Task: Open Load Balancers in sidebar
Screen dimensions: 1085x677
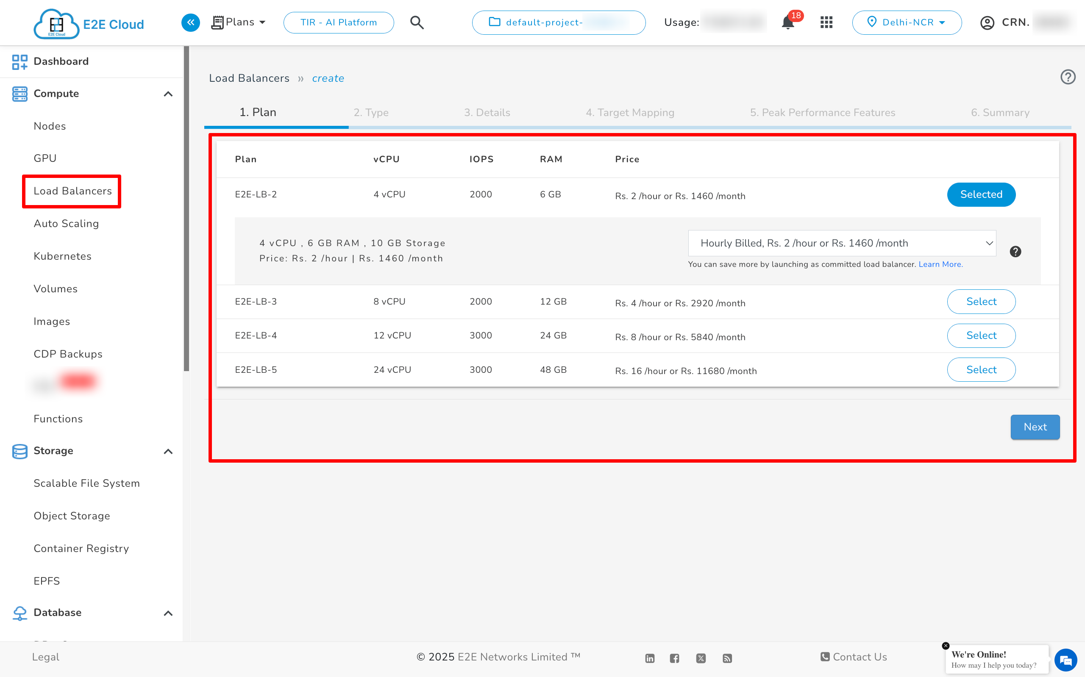Action: [72, 191]
